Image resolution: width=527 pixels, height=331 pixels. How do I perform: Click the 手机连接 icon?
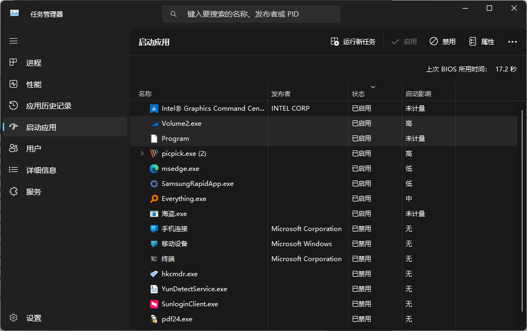click(x=154, y=228)
